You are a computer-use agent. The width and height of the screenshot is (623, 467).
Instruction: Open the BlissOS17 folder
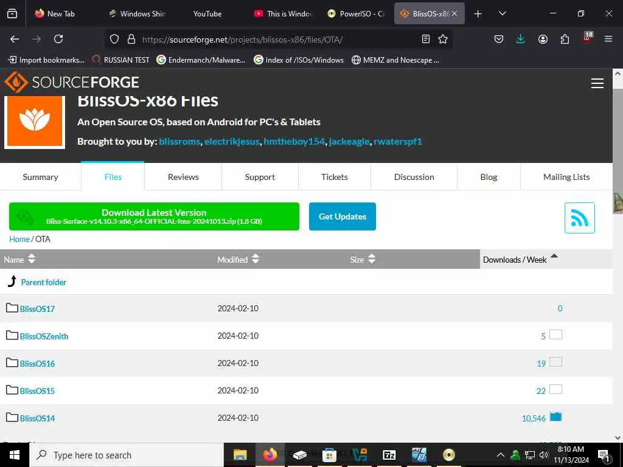(x=37, y=308)
